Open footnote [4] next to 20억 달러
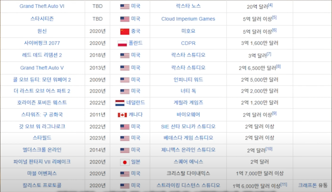Screen dimensions: 332x192 pyautogui.click(x=270, y=5)
